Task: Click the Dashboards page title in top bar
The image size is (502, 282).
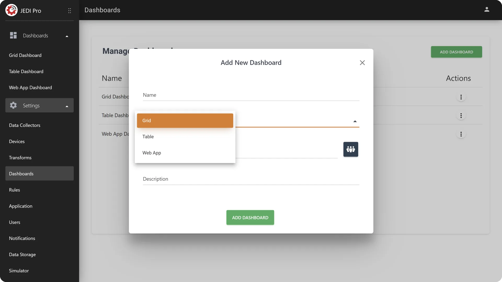Action: (x=102, y=10)
